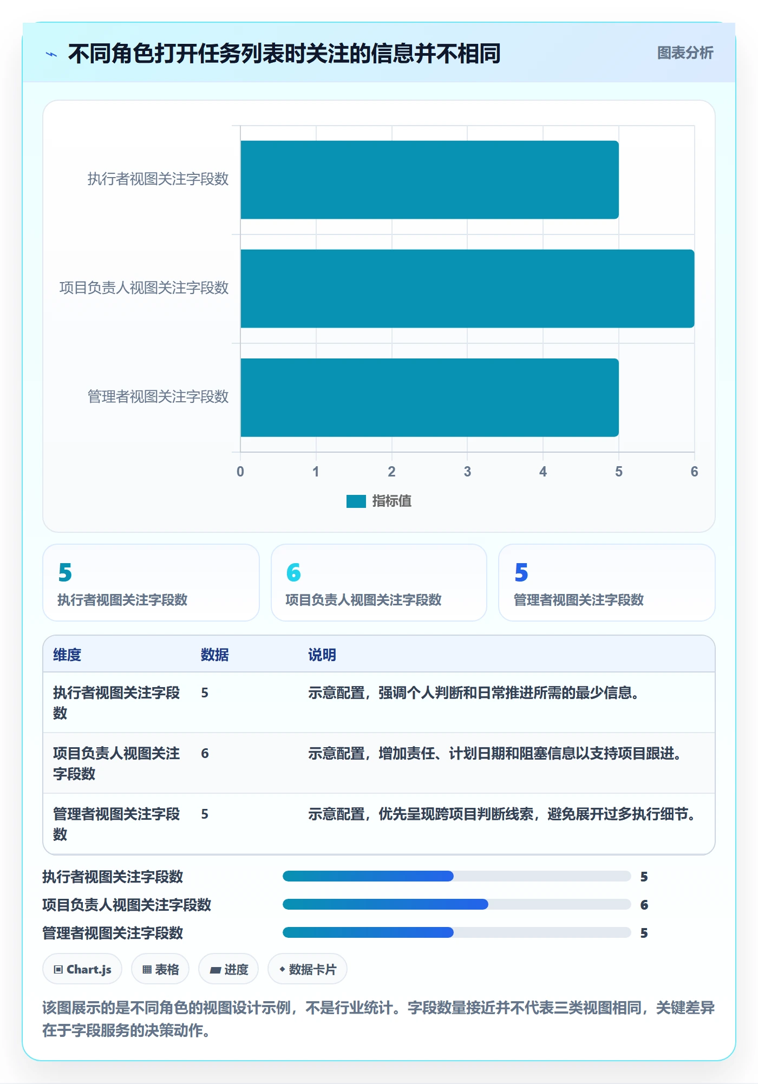Click the 管理者视图关注字段数 chart axis label
Viewport: 758px width, 1084px height.
click(158, 397)
